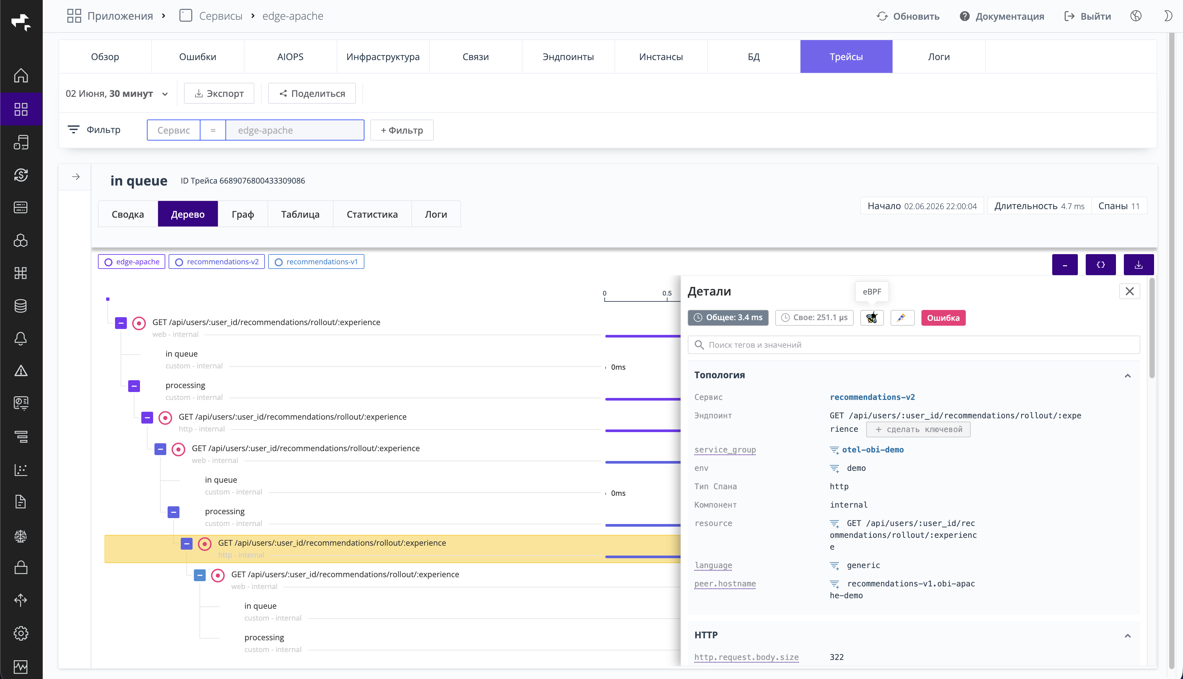The image size is (1183, 679).
Task: Collapse the highlighted GET span node
Action: (187, 543)
